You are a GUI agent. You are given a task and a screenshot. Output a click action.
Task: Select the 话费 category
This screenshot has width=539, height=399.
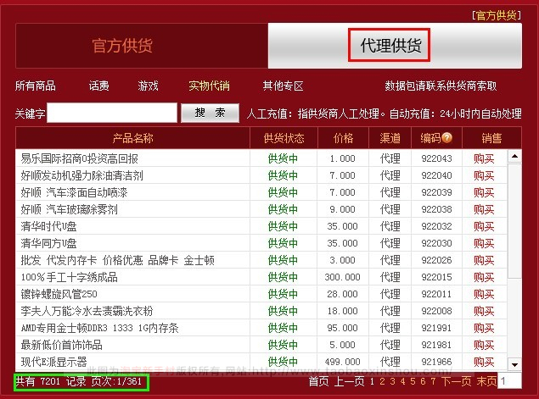(99, 86)
